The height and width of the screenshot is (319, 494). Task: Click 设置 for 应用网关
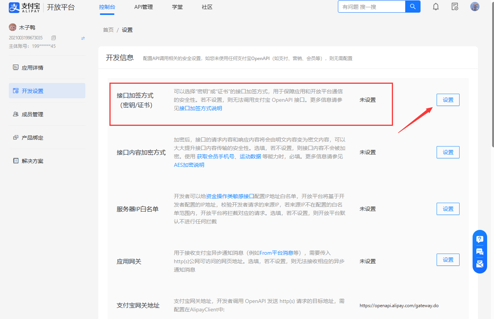tap(448, 259)
